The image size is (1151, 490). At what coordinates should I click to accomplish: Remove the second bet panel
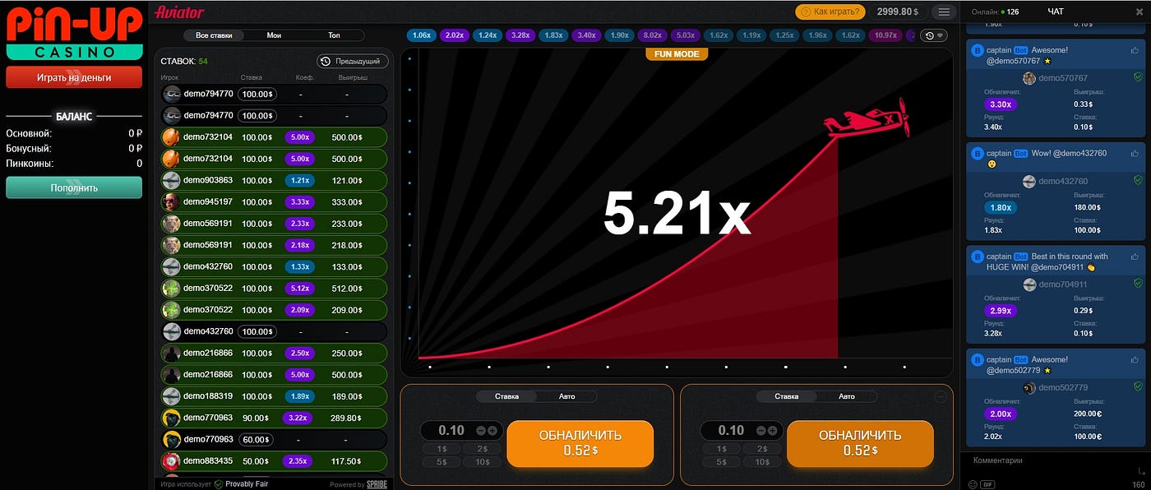tap(941, 396)
